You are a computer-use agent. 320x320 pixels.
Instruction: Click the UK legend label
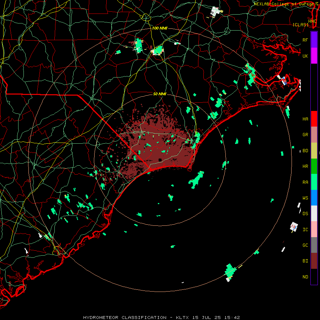305,56
